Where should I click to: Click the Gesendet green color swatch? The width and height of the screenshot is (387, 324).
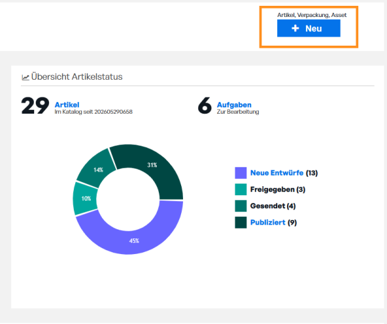pos(241,206)
